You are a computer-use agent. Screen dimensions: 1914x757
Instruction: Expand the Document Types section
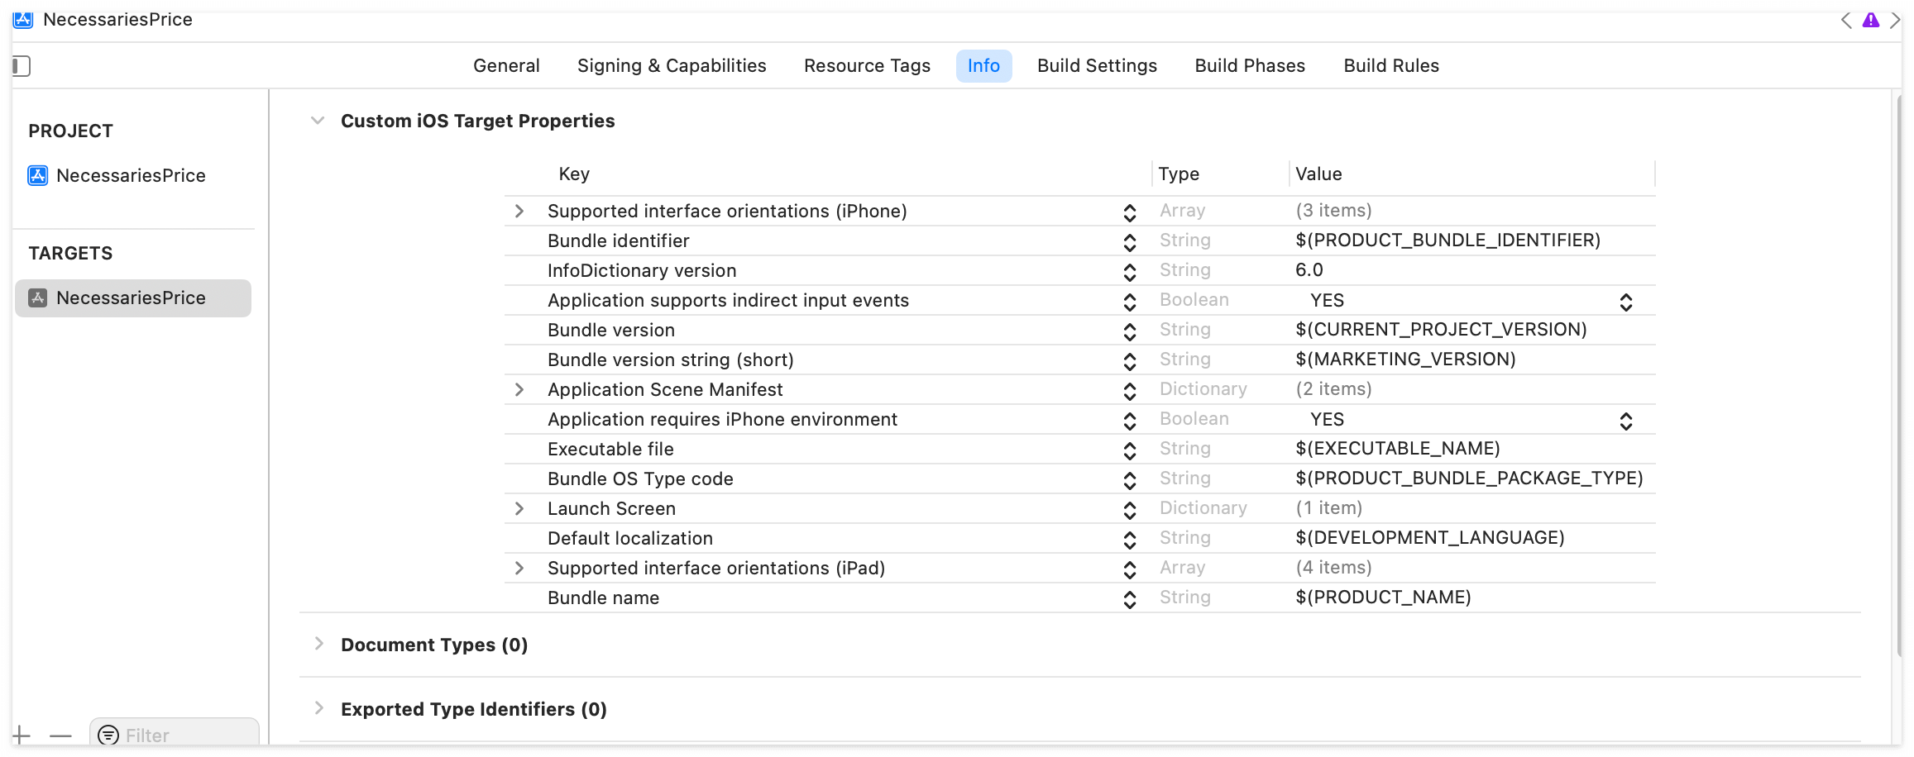tap(318, 645)
